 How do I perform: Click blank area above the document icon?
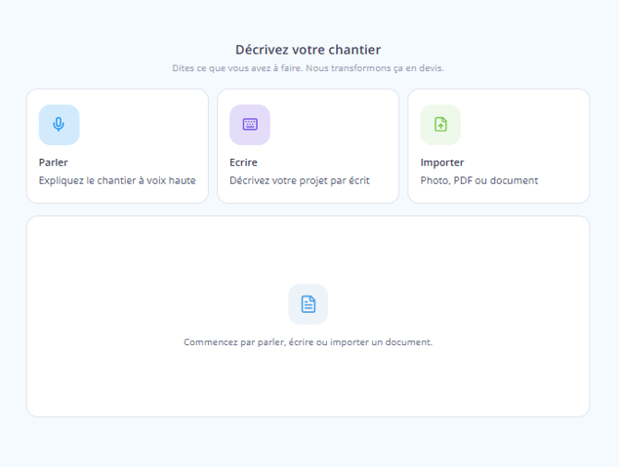tap(308, 249)
